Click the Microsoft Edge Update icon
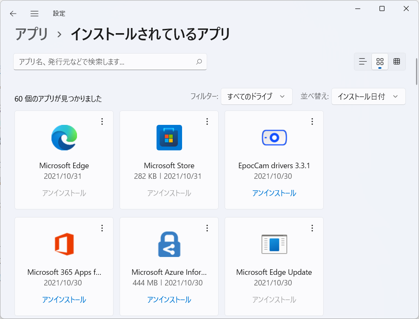This screenshot has height=319, width=419. coord(274,244)
